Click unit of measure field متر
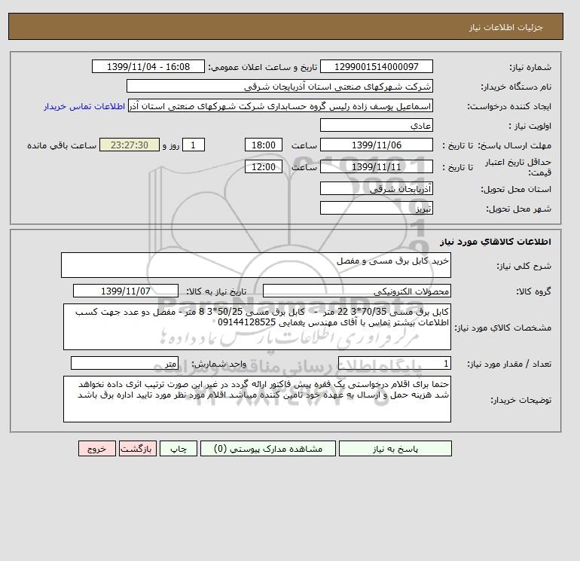Viewport: 580px width, 561px height. point(124,364)
